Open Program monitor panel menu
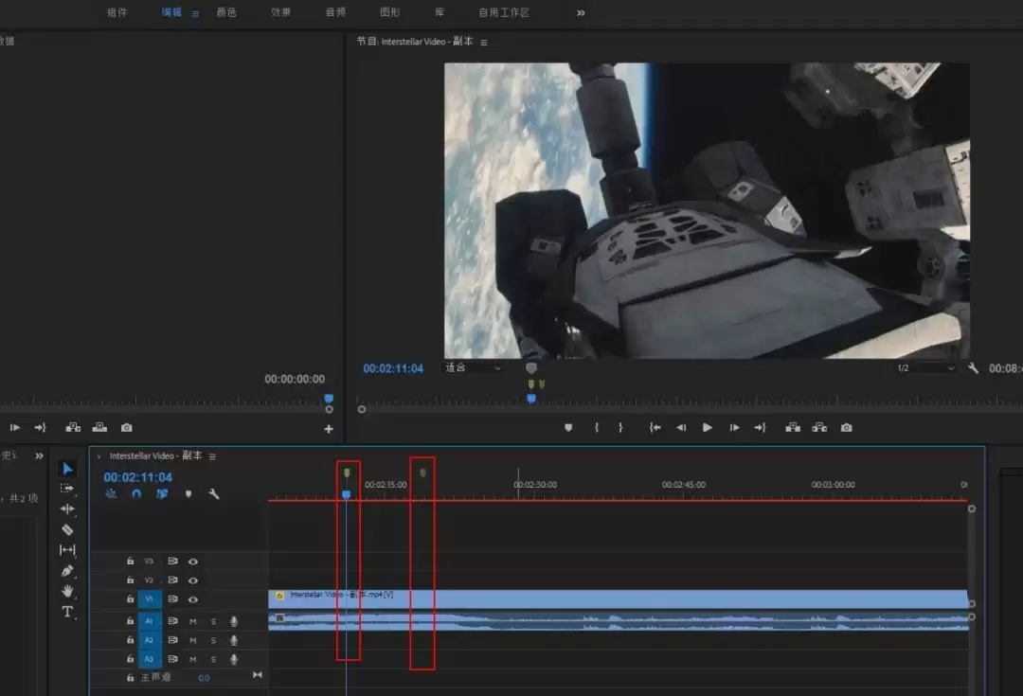1023x696 pixels. coord(483,43)
